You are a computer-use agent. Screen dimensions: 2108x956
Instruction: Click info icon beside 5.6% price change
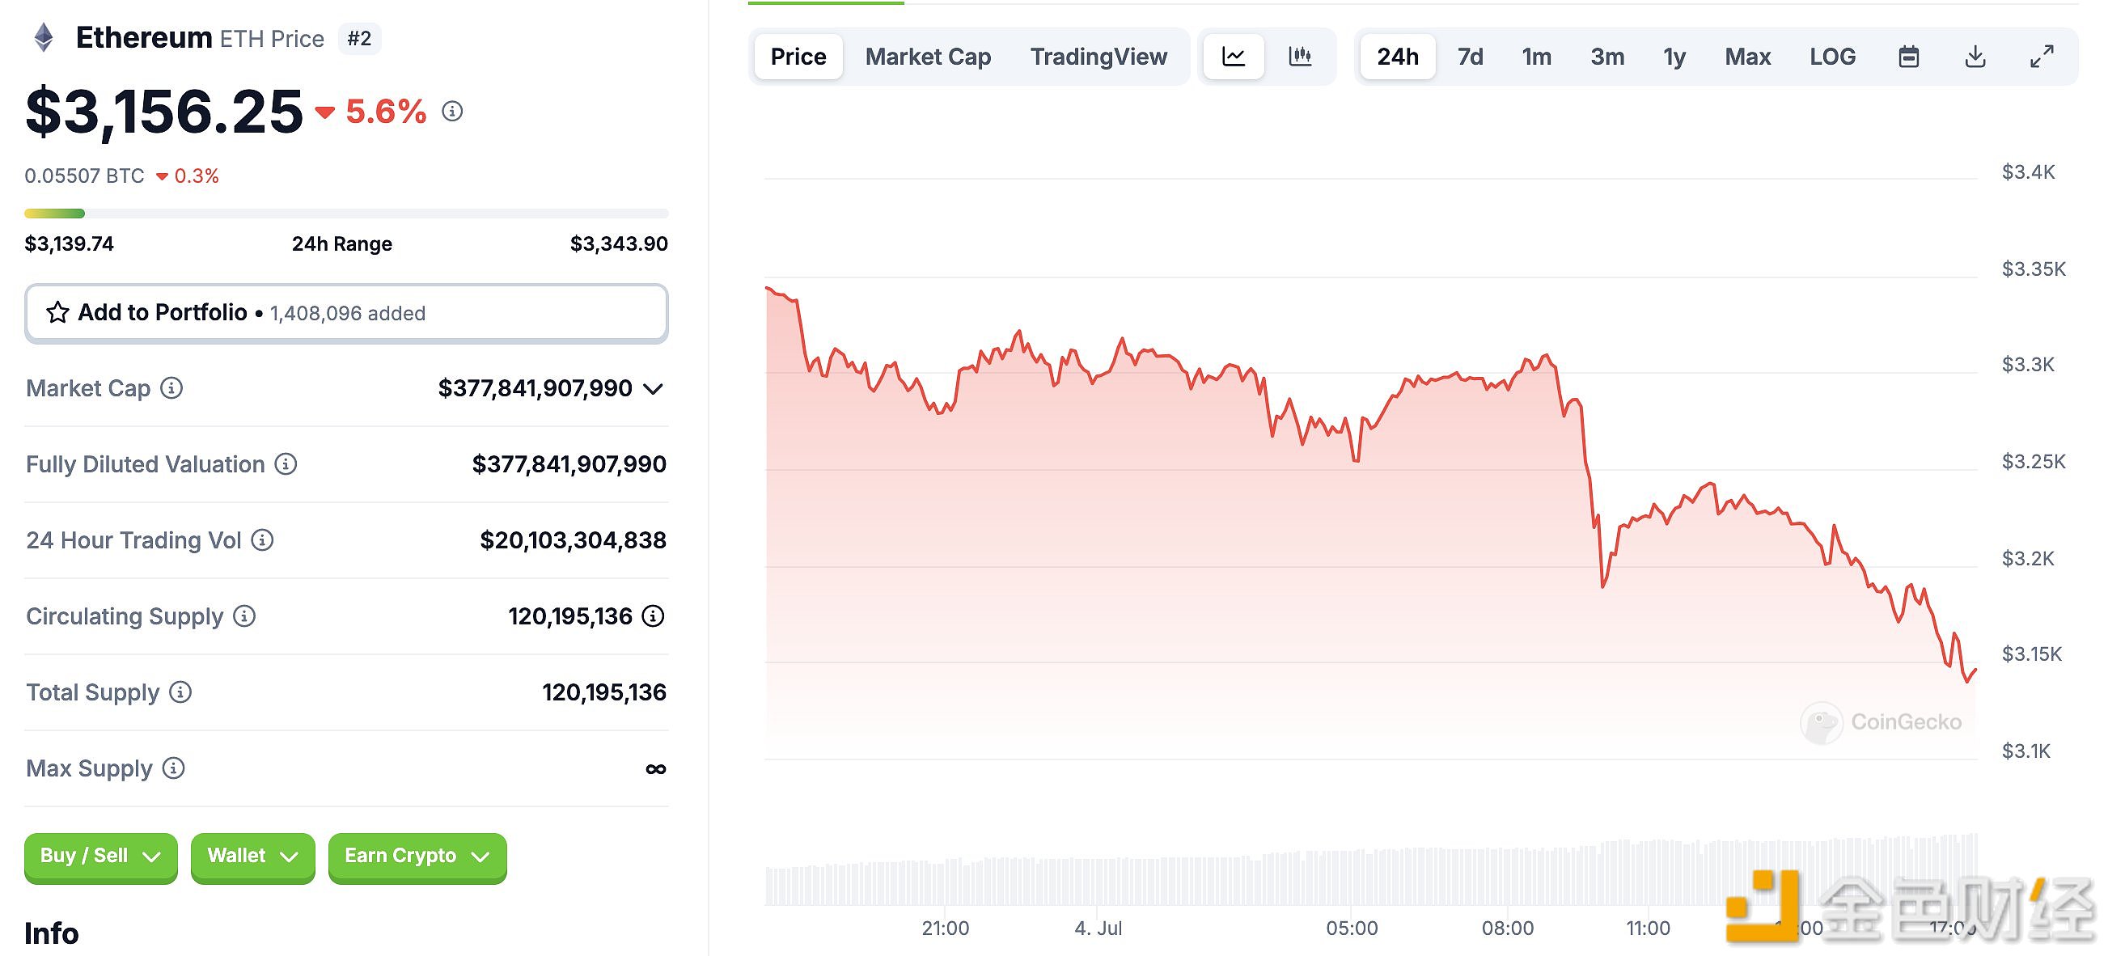[x=452, y=111]
